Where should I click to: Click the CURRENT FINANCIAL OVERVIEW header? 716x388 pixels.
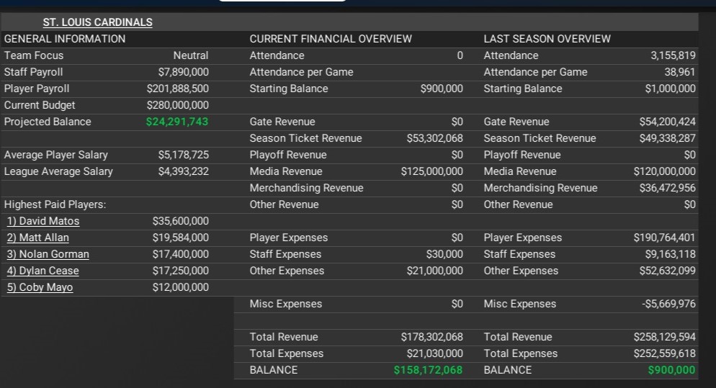coord(331,39)
